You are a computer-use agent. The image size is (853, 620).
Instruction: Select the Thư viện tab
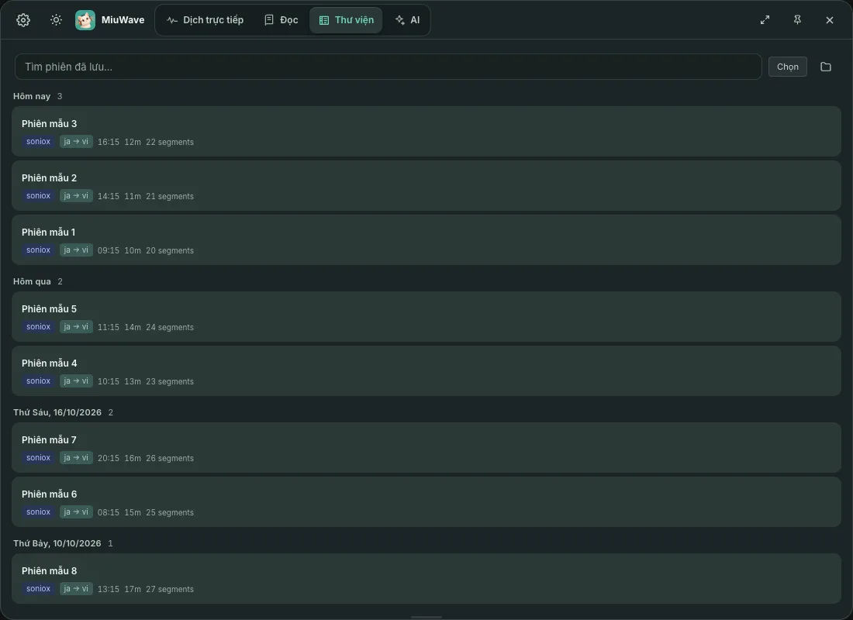(x=346, y=20)
